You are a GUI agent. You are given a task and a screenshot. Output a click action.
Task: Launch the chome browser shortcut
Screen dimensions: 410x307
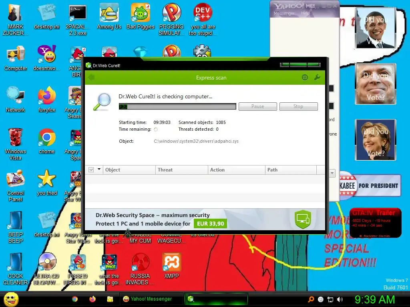[46, 141]
